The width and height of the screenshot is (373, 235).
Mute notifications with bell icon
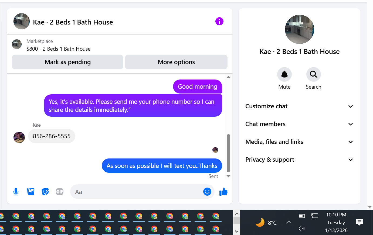pyautogui.click(x=284, y=74)
